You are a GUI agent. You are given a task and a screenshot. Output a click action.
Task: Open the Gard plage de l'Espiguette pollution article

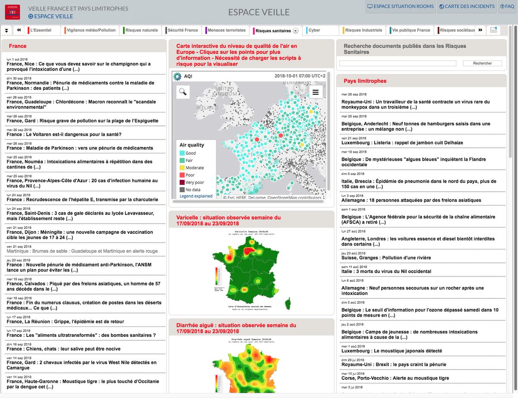point(82,121)
